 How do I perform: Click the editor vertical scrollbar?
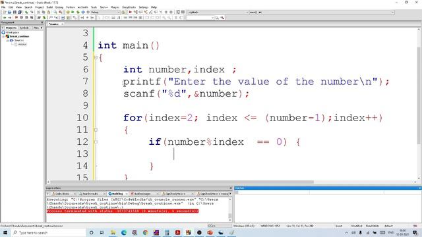[419, 95]
